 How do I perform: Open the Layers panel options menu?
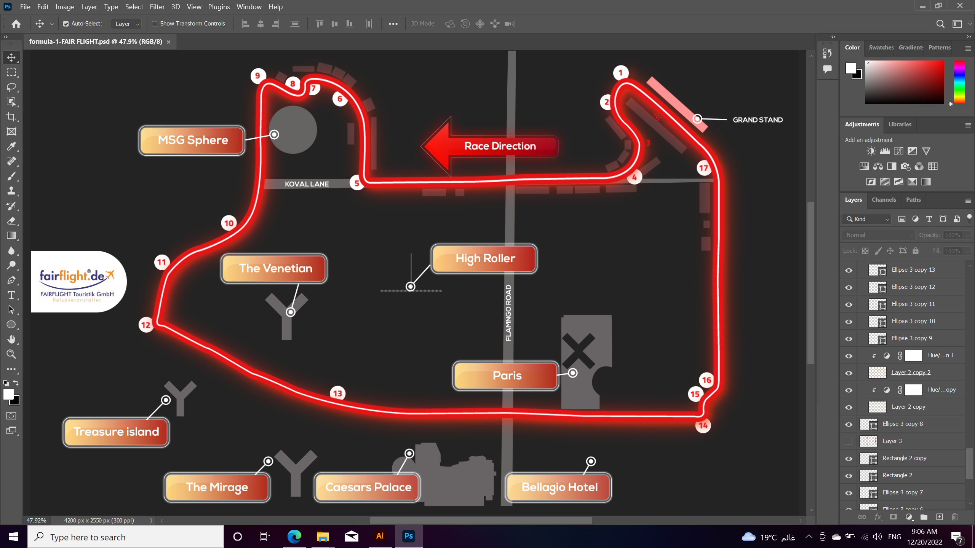(x=968, y=201)
